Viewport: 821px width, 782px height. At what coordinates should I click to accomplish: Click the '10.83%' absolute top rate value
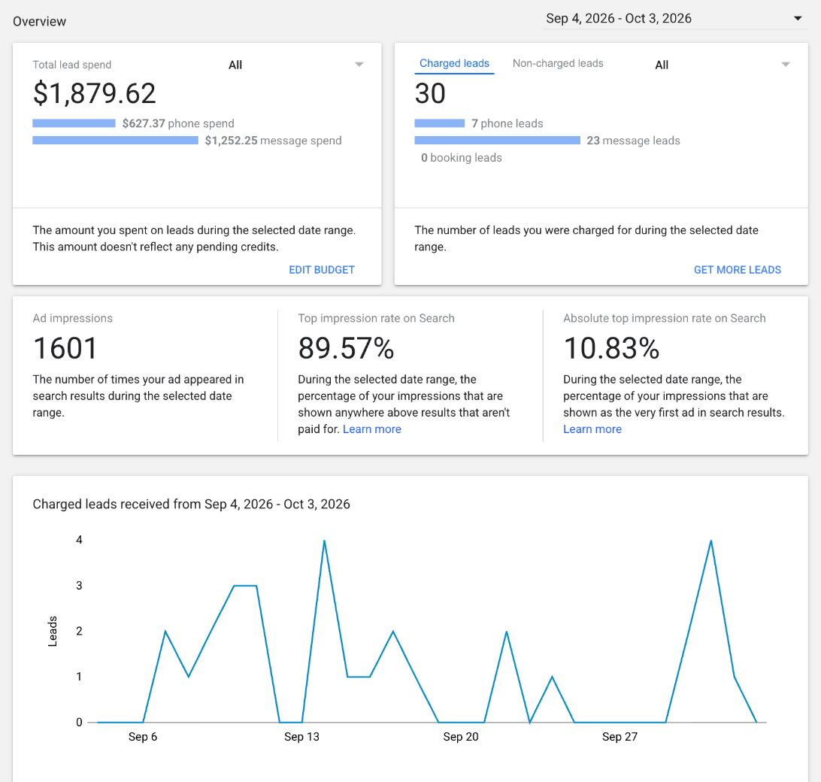(x=611, y=348)
